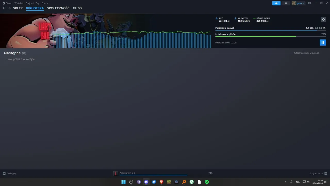Open the green circular app next to Spotify

point(192,182)
